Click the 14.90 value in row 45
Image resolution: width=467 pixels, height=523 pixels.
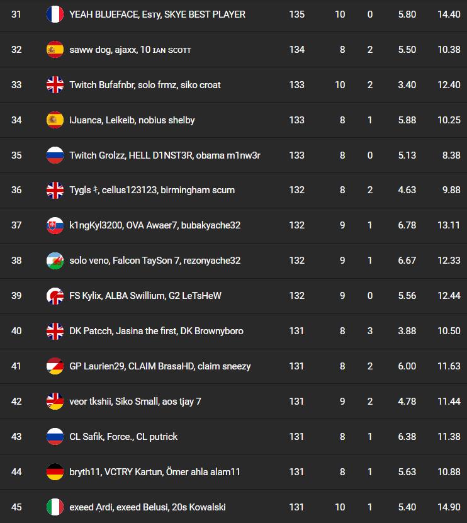point(448,507)
